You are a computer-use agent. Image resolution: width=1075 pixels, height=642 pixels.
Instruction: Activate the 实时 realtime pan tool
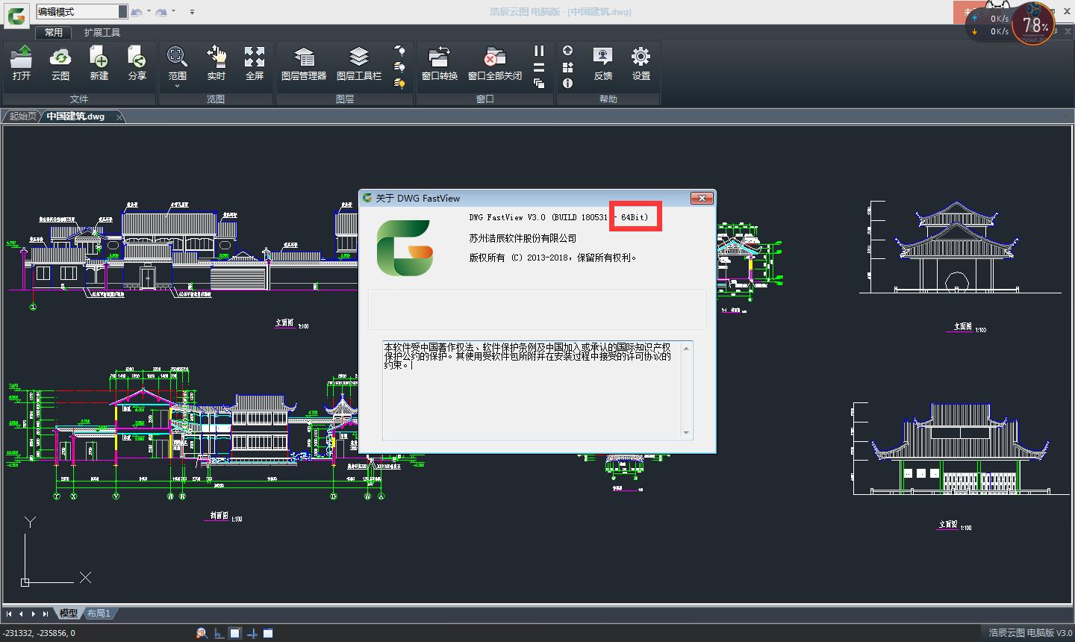tap(216, 63)
